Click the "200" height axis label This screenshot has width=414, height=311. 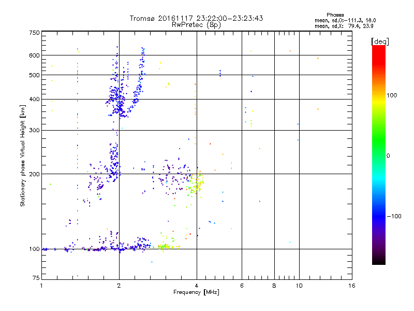[x=34, y=174]
